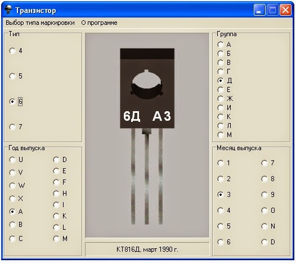The width and height of the screenshot is (296, 263).
Task: Pick release month 2
Action: click(x=221, y=179)
